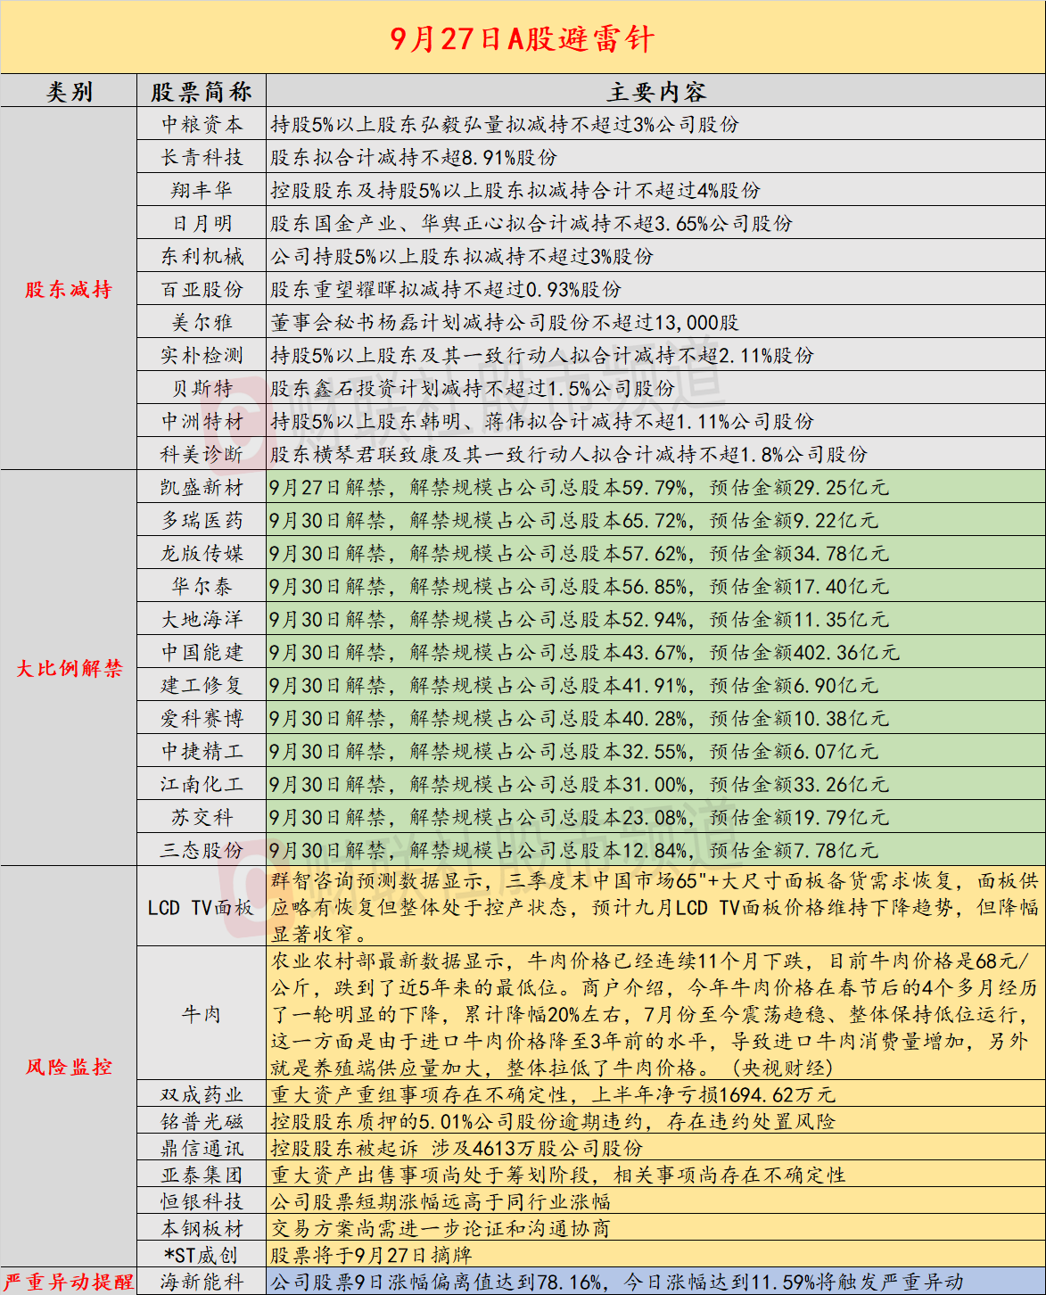Select stock name 日月明
The height and width of the screenshot is (1295, 1046).
(x=202, y=223)
